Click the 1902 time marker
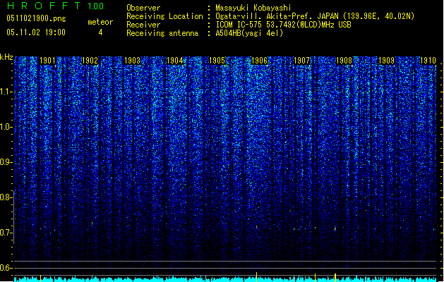Screen dimensions: 444x282 [90, 61]
